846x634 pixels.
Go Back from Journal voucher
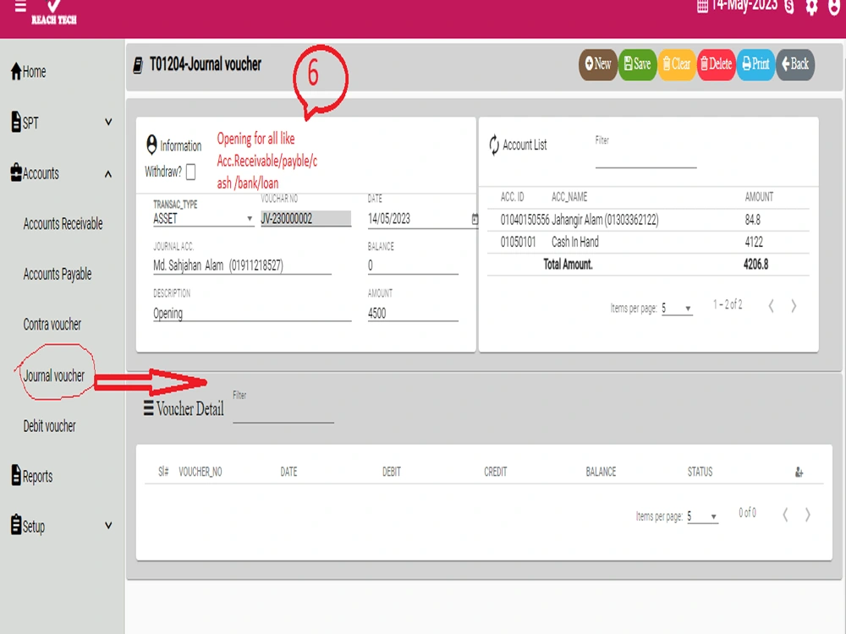point(795,64)
